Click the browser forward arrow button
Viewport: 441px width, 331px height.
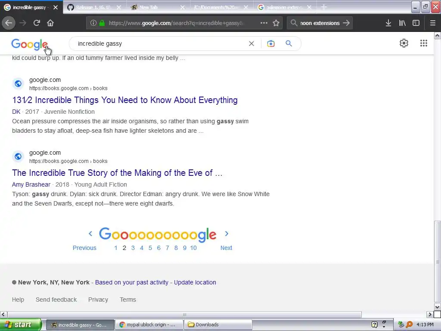pyautogui.click(x=23, y=23)
